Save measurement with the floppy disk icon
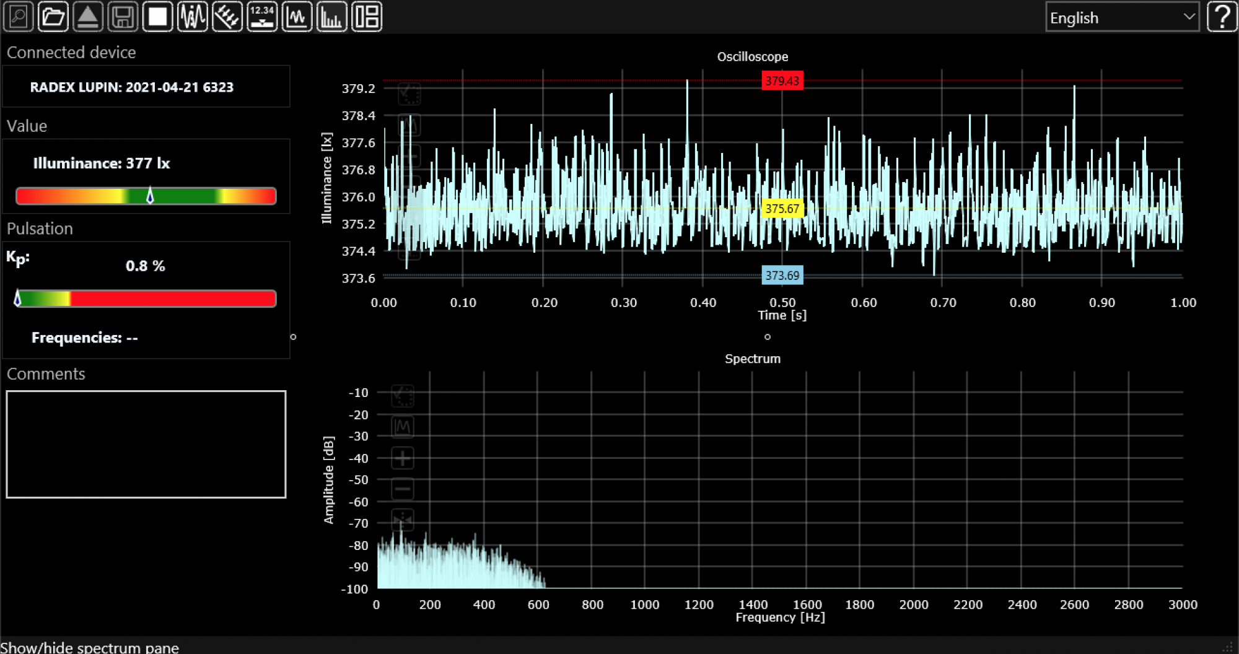This screenshot has height=654, width=1239. (x=123, y=17)
